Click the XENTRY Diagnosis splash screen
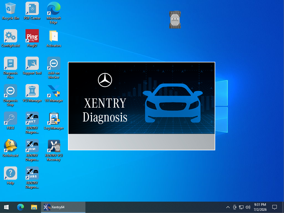The image size is (284, 213). (x=141, y=106)
